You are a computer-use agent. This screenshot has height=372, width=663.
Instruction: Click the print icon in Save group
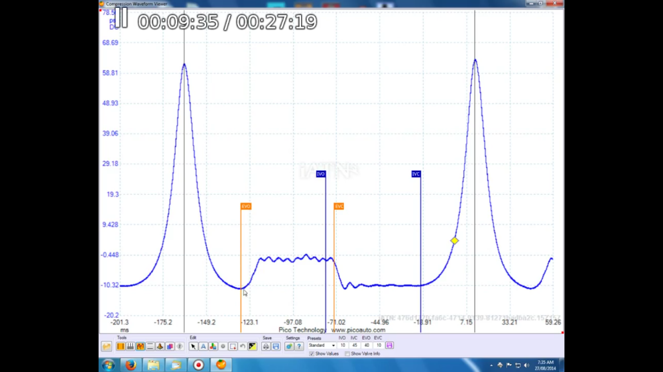click(x=266, y=346)
